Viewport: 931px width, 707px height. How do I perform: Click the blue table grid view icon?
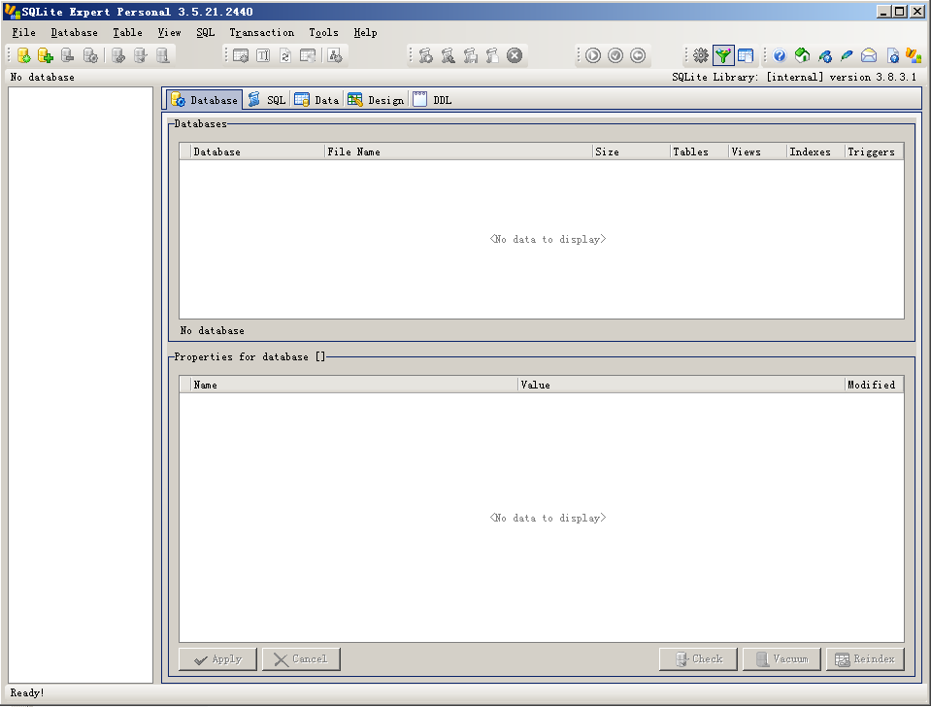746,55
